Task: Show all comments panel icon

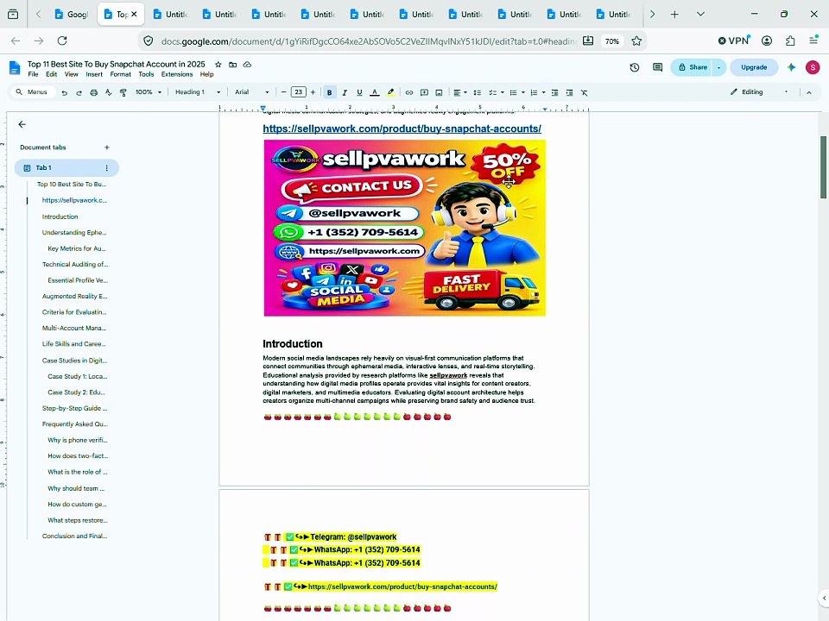Action: click(x=658, y=67)
